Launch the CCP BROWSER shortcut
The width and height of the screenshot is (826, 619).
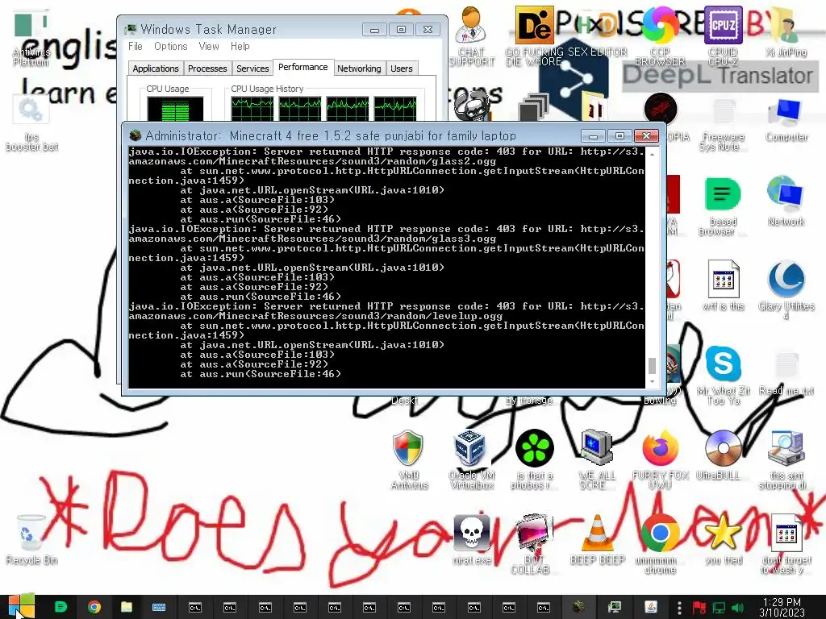tap(660, 37)
